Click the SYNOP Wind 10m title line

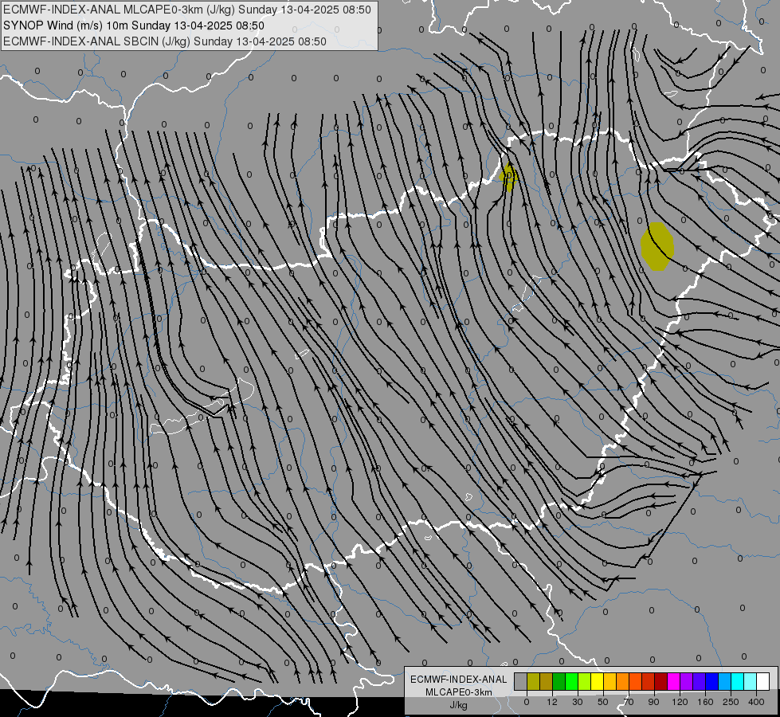tap(134, 25)
